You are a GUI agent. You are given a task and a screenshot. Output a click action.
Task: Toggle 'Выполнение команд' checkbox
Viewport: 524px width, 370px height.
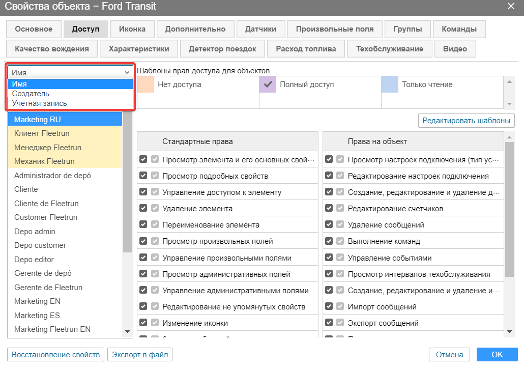click(x=329, y=241)
